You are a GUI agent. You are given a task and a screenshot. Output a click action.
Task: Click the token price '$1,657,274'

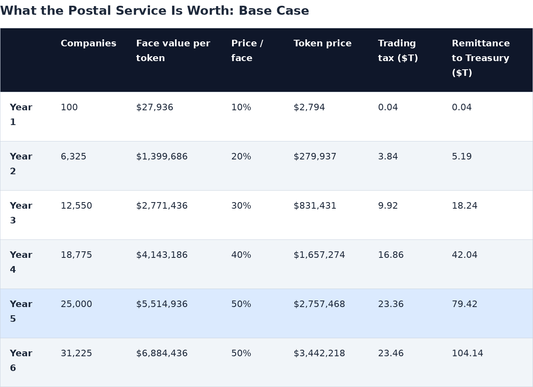[319, 255]
